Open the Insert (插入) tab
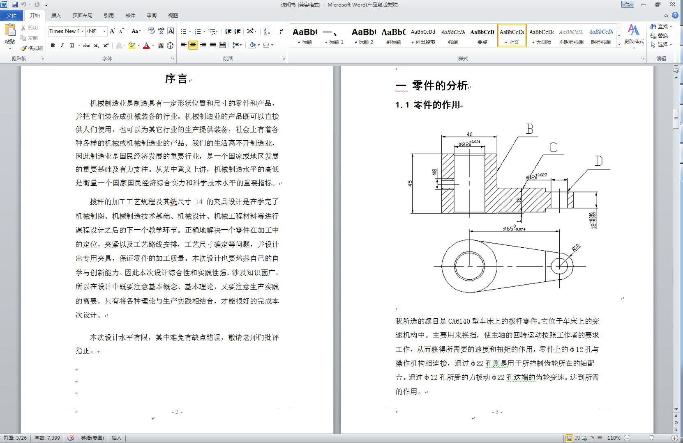This screenshot has height=443, width=683. [x=56, y=16]
